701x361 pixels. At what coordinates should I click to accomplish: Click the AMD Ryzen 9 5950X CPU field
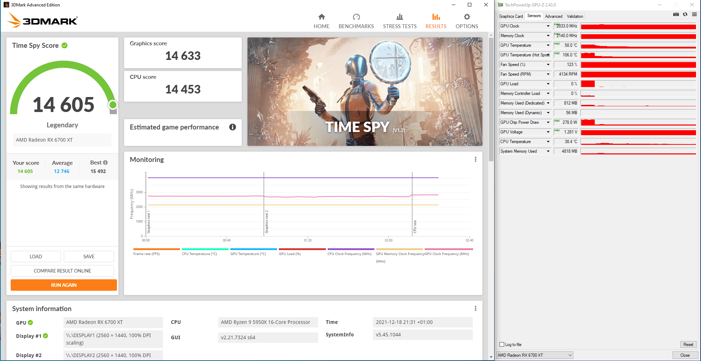coord(268,322)
